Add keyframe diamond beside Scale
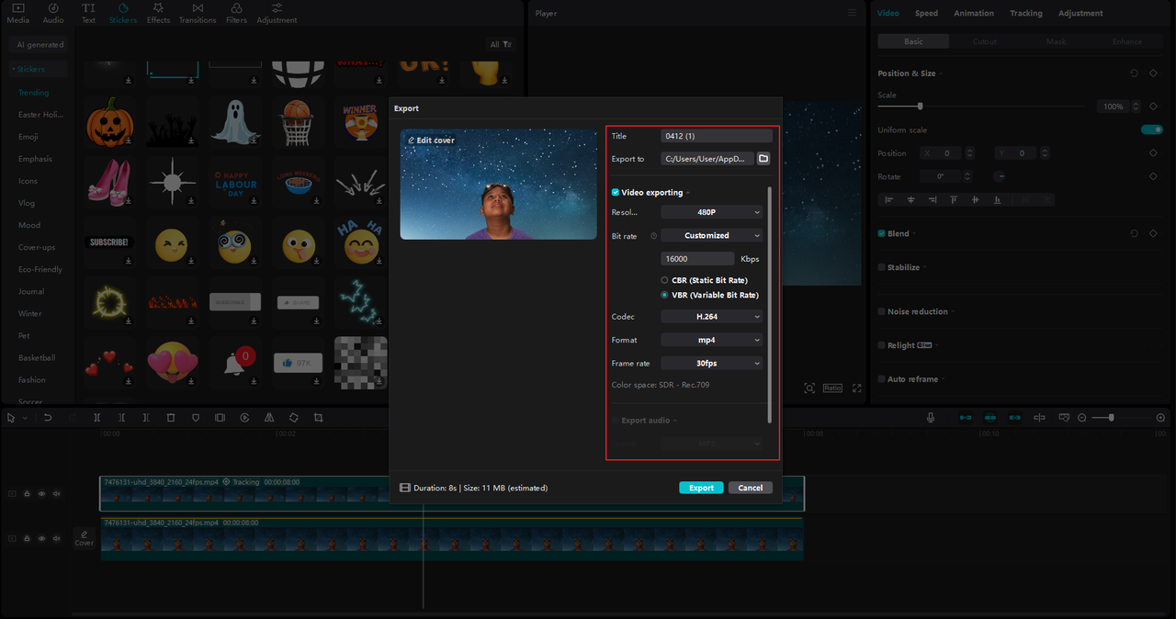 tap(1153, 107)
